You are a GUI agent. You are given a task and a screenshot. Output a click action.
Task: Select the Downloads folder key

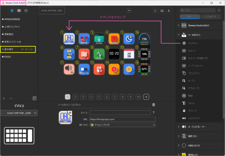[99, 39]
